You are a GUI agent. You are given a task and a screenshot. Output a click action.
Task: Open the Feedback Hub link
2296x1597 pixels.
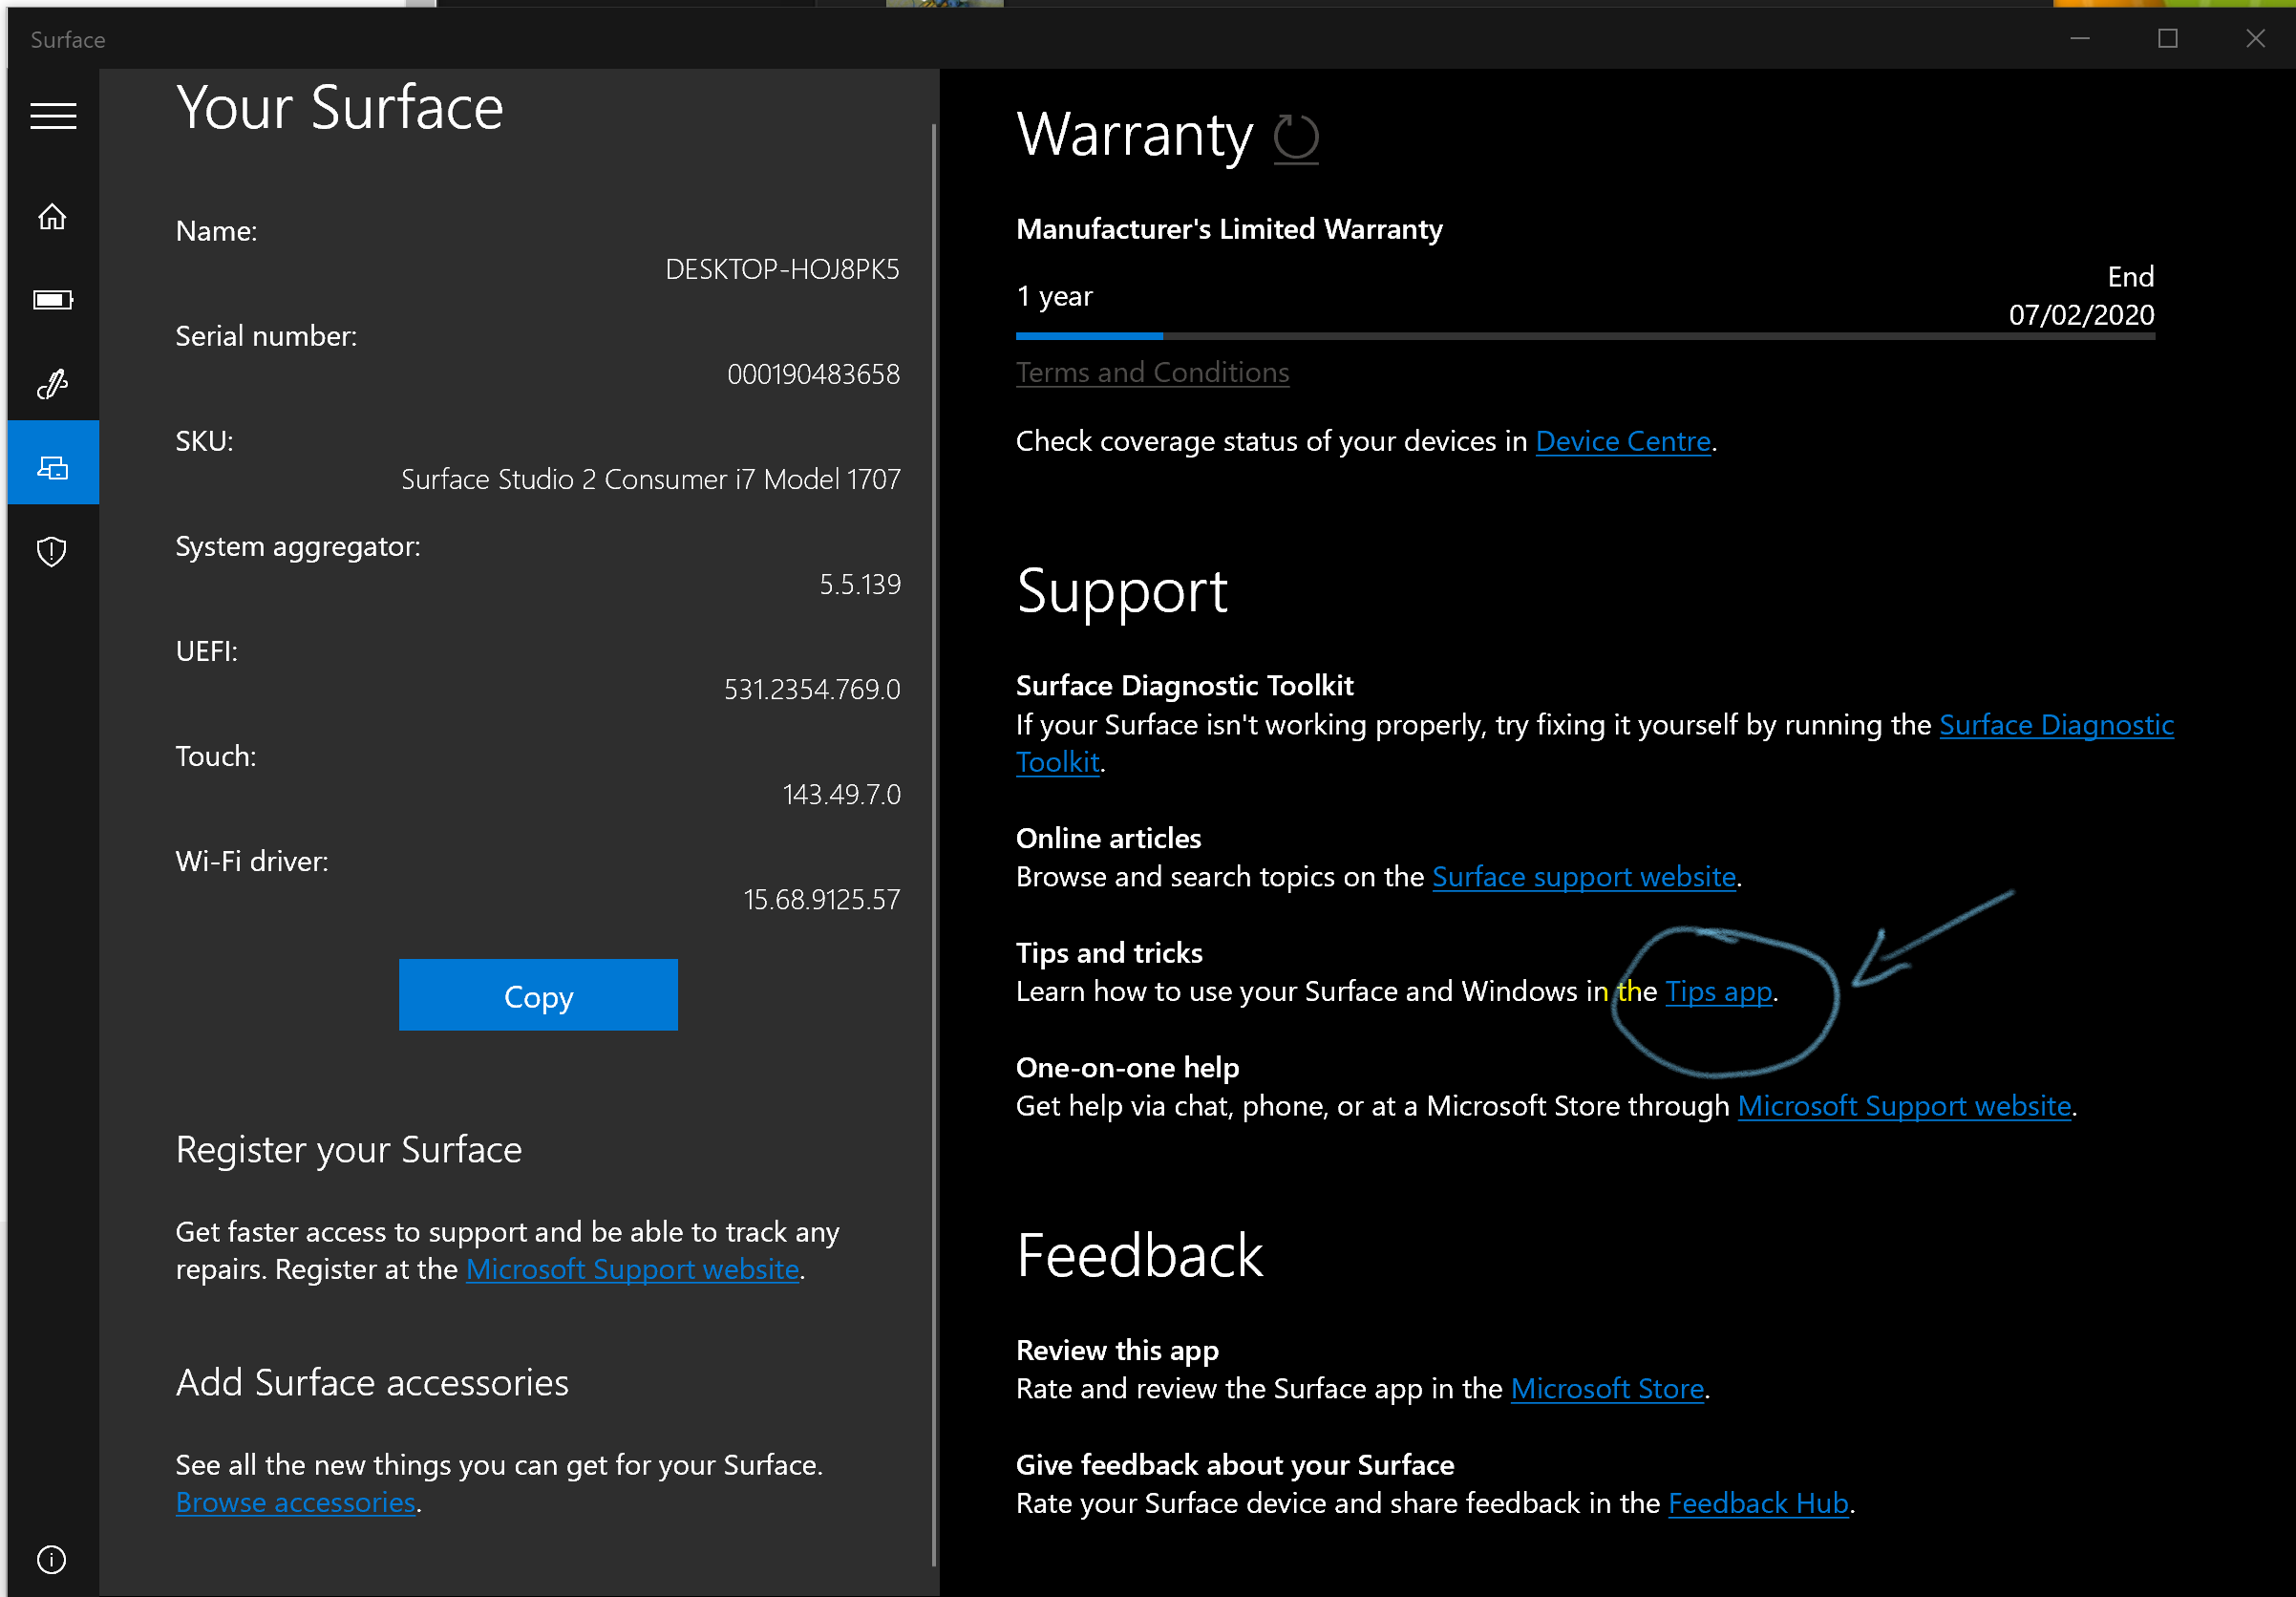point(1757,1503)
